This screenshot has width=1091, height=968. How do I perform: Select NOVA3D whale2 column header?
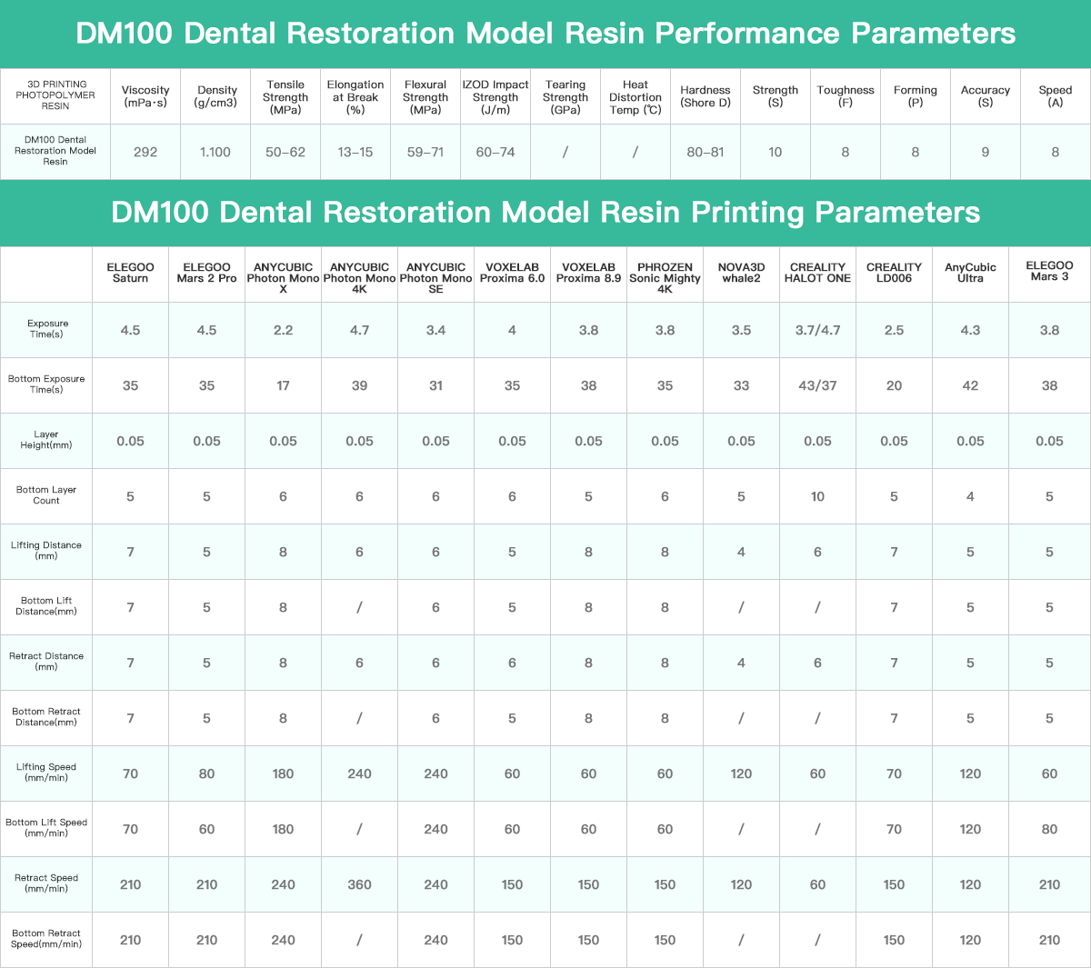tap(742, 273)
